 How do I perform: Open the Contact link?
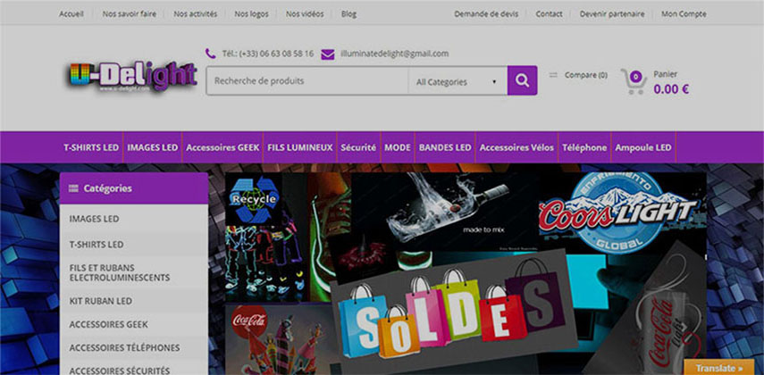pyautogui.click(x=550, y=14)
